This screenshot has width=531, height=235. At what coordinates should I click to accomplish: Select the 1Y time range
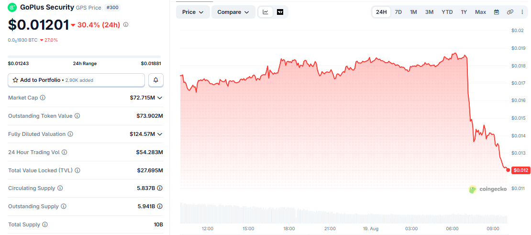click(x=464, y=12)
